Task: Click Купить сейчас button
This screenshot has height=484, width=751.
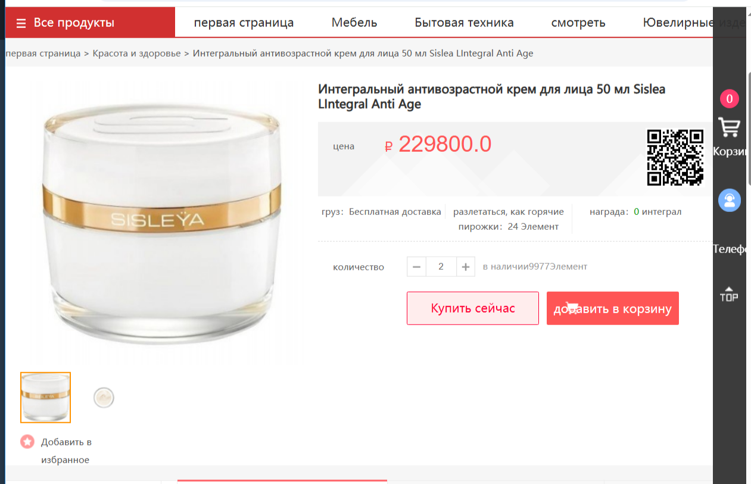Action: pos(473,308)
